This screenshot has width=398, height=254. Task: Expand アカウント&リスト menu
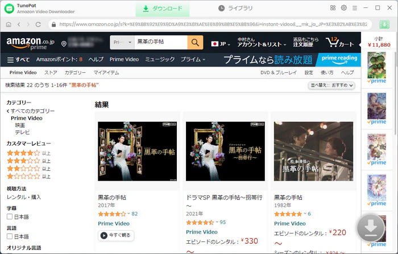[x=262, y=42]
